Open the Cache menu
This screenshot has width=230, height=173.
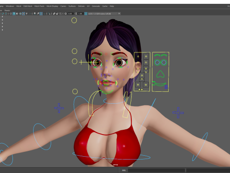point(105,6)
